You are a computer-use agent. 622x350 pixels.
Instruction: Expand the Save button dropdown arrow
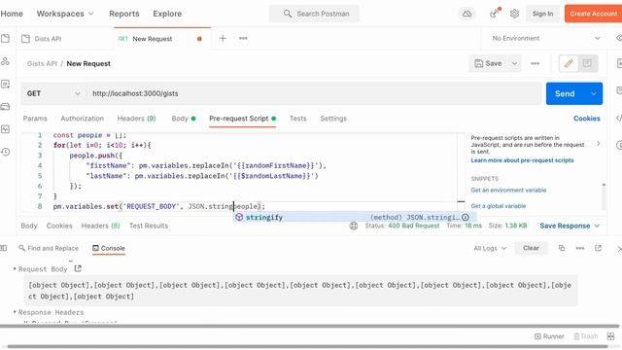coord(514,63)
